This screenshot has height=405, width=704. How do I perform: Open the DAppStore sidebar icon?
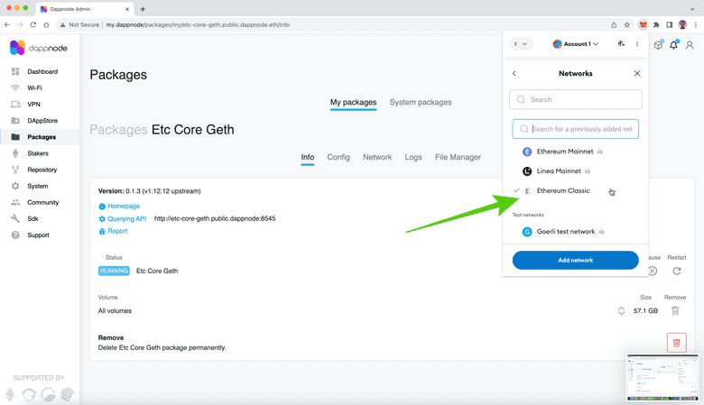click(15, 121)
